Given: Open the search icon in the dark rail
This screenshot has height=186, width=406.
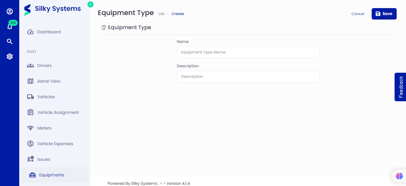Looking at the screenshot, I should [10, 41].
